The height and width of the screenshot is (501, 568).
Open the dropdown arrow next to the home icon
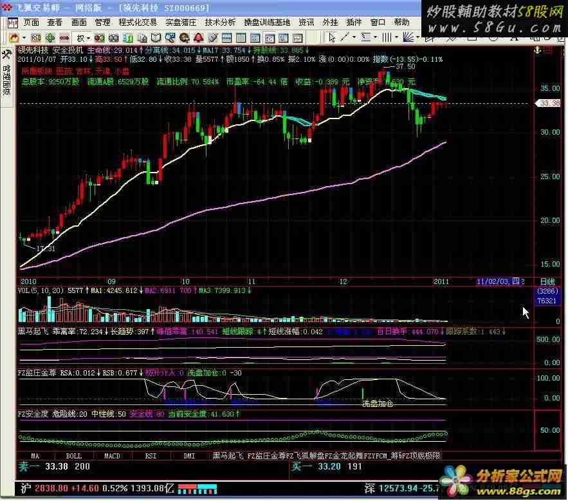(24, 38)
